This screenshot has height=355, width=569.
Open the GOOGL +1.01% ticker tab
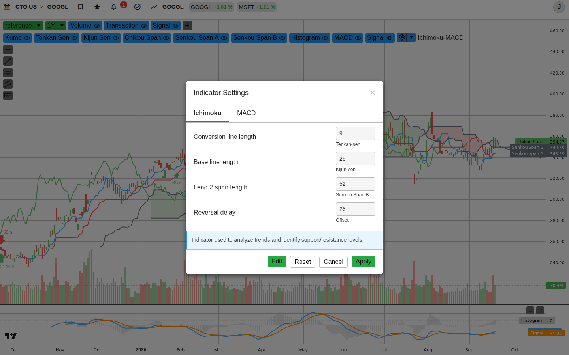coord(211,7)
